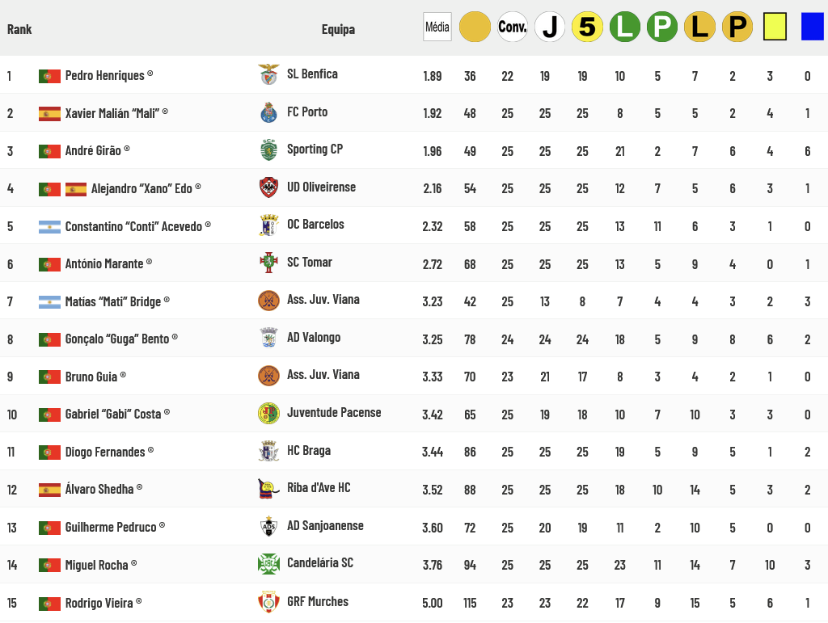This screenshot has height=623, width=828.
Task: Click the FC Porto club crest
Action: tap(268, 112)
